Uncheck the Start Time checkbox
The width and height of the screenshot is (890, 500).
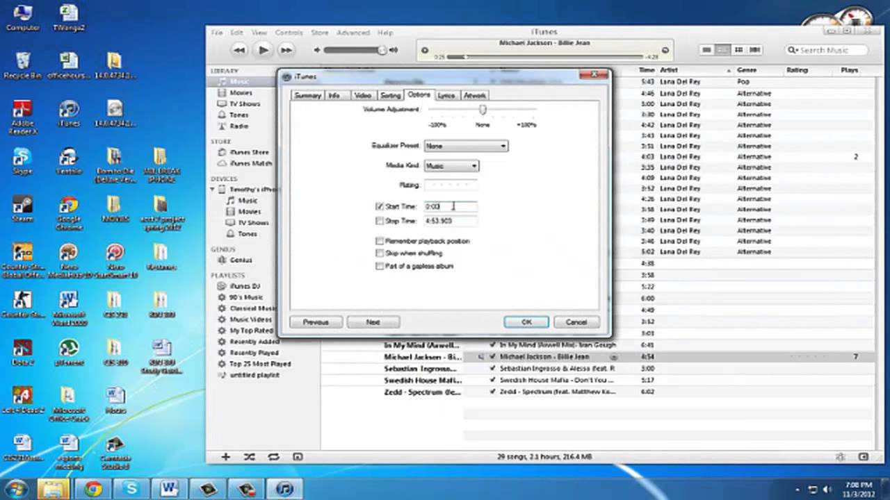380,207
